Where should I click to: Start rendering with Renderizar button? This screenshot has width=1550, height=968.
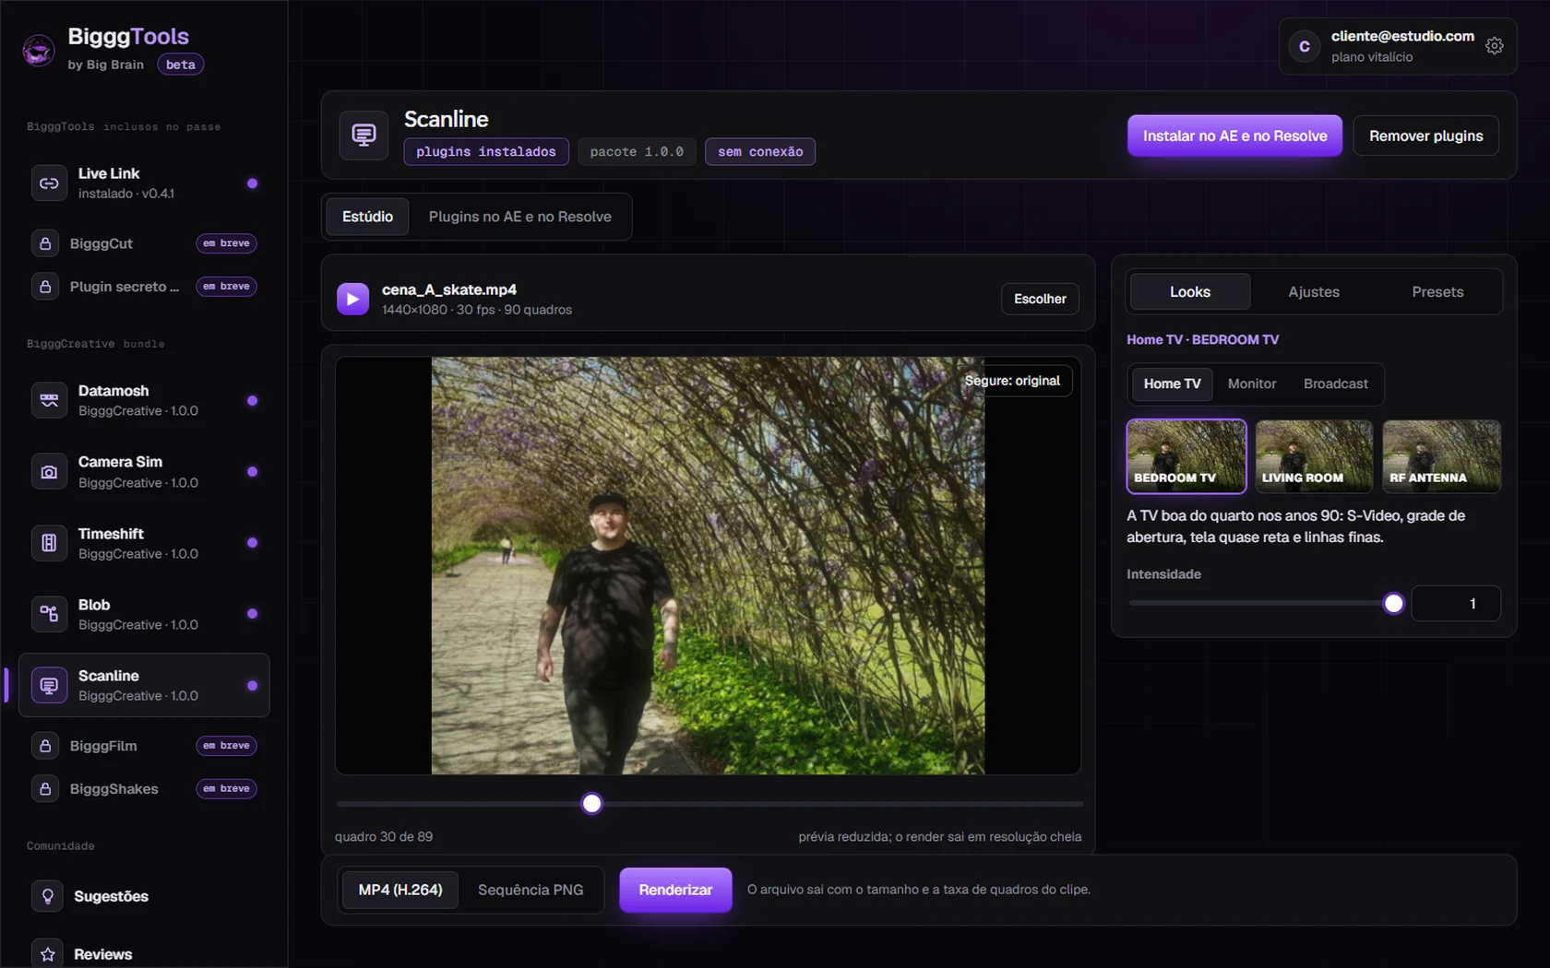point(675,890)
